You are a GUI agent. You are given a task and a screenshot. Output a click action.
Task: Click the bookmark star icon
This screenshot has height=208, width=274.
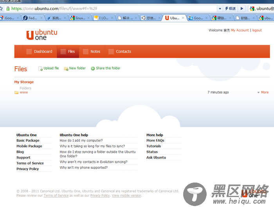pyautogui.click(x=1, y=8)
